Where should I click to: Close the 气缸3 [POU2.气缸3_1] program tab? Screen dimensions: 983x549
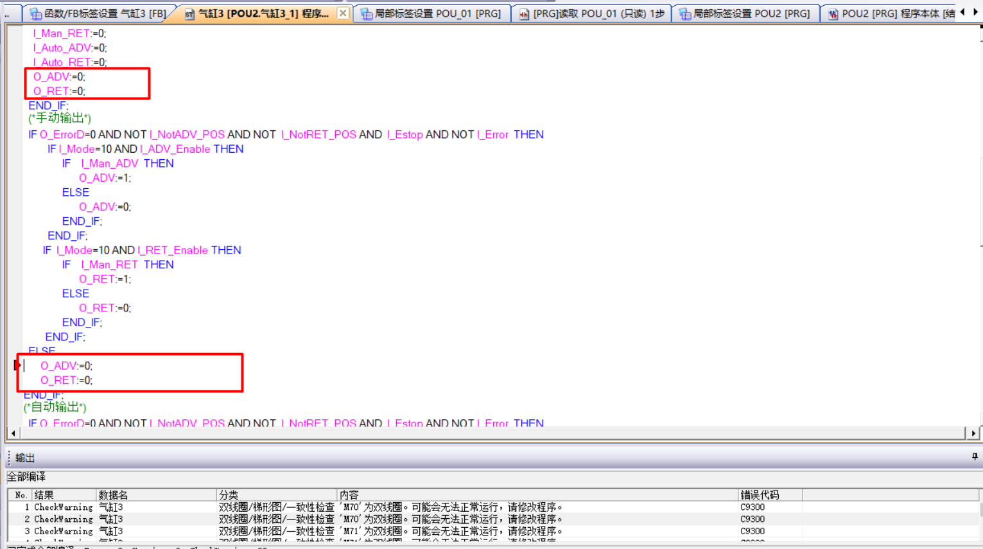(x=343, y=13)
